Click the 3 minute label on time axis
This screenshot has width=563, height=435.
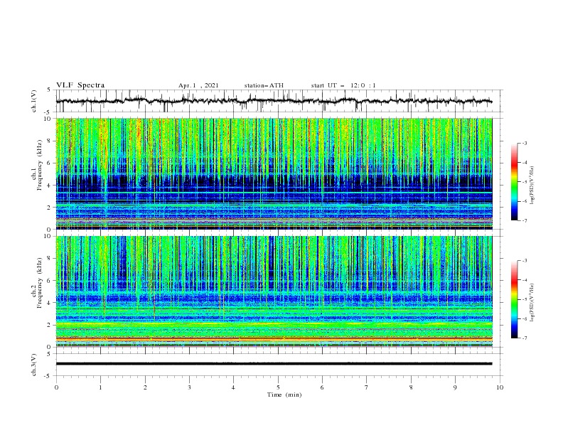(189, 387)
